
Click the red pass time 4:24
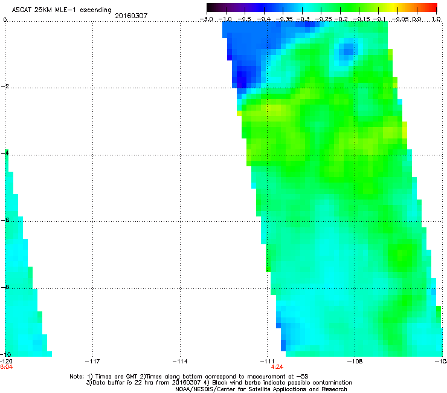coord(277,367)
